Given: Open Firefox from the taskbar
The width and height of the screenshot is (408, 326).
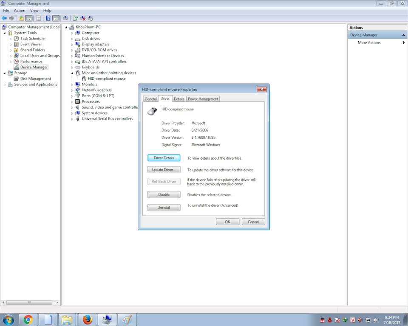Looking at the screenshot, I should pyautogui.click(x=88, y=320).
